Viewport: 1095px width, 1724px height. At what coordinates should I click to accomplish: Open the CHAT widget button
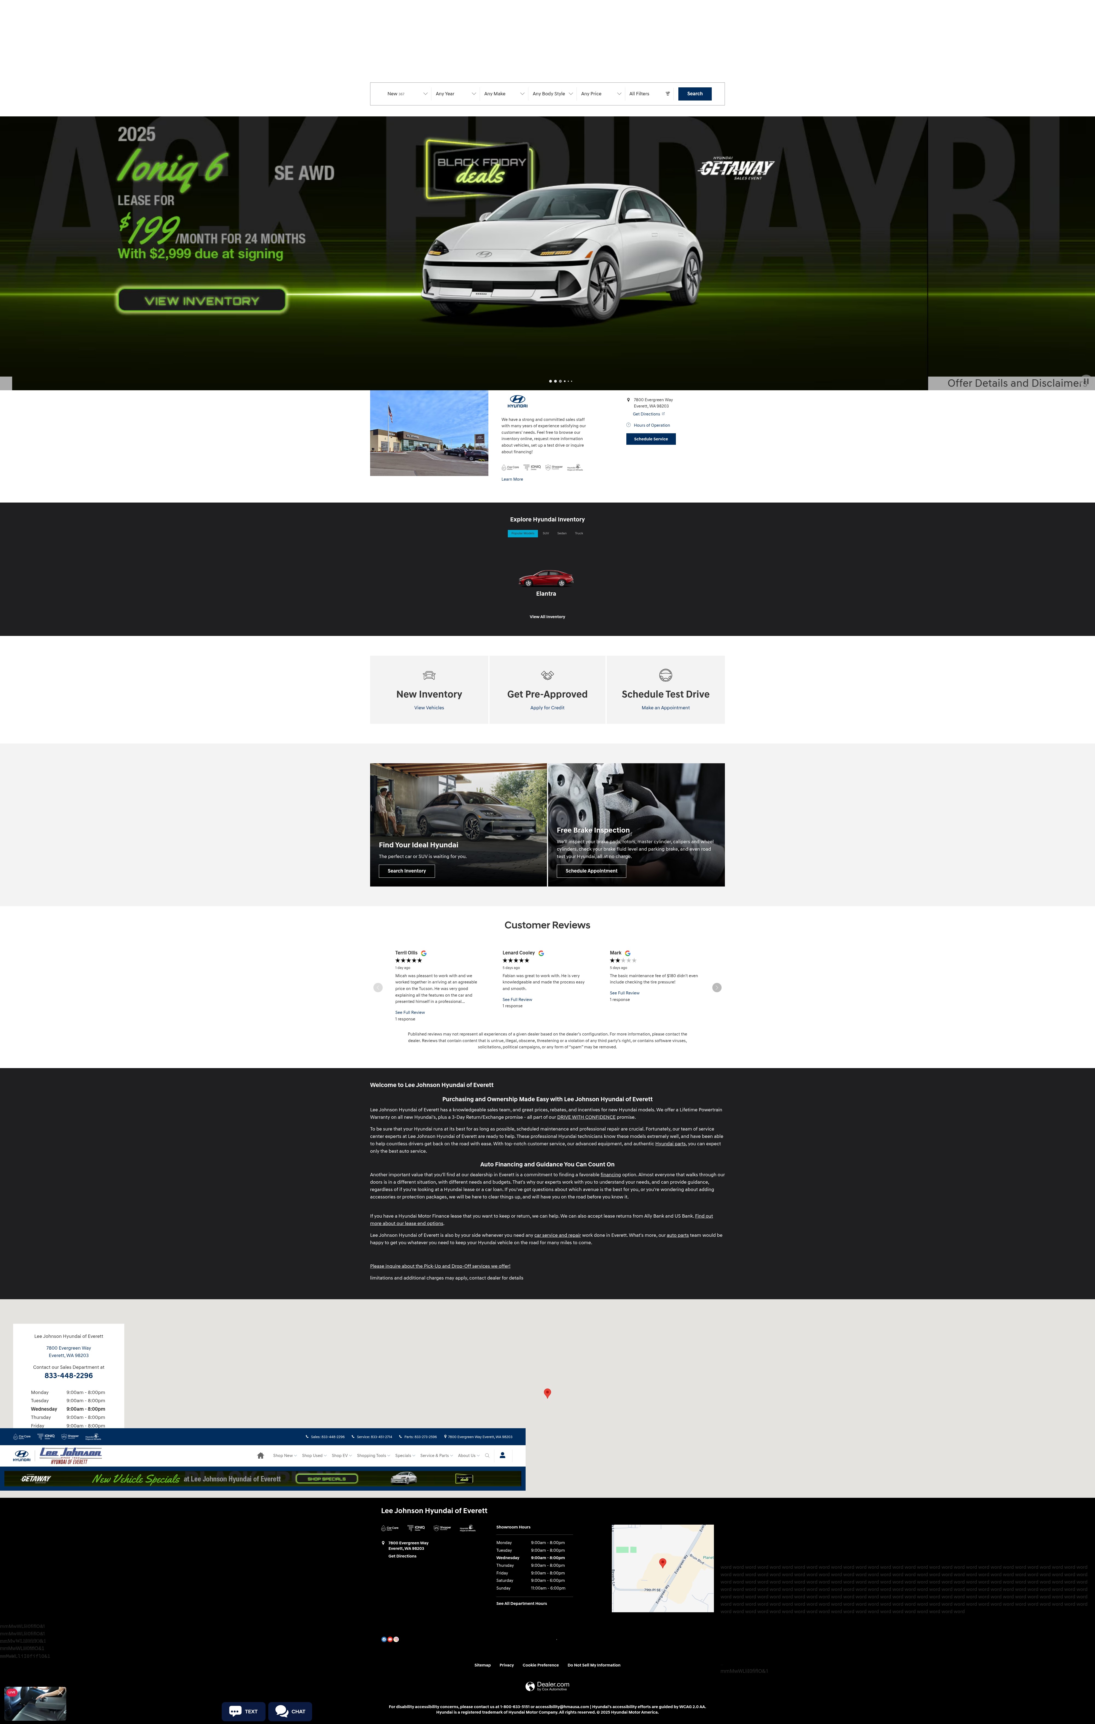[x=290, y=1712]
